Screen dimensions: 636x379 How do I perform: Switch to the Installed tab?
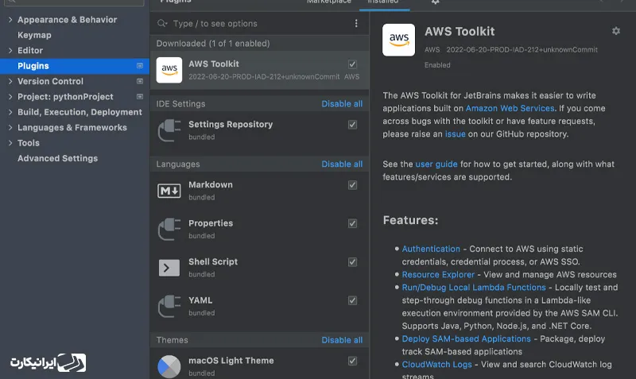click(x=383, y=2)
